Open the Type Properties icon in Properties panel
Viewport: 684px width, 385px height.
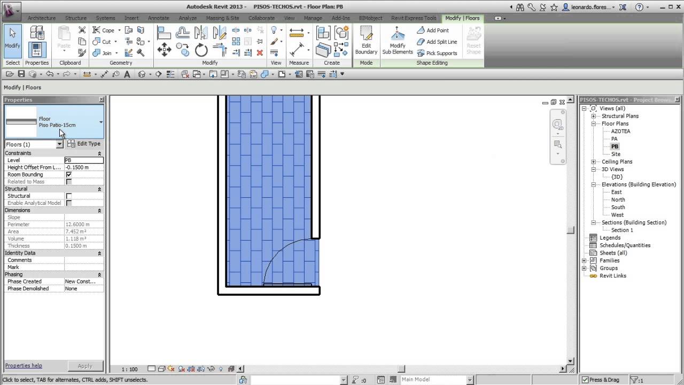pos(37,33)
